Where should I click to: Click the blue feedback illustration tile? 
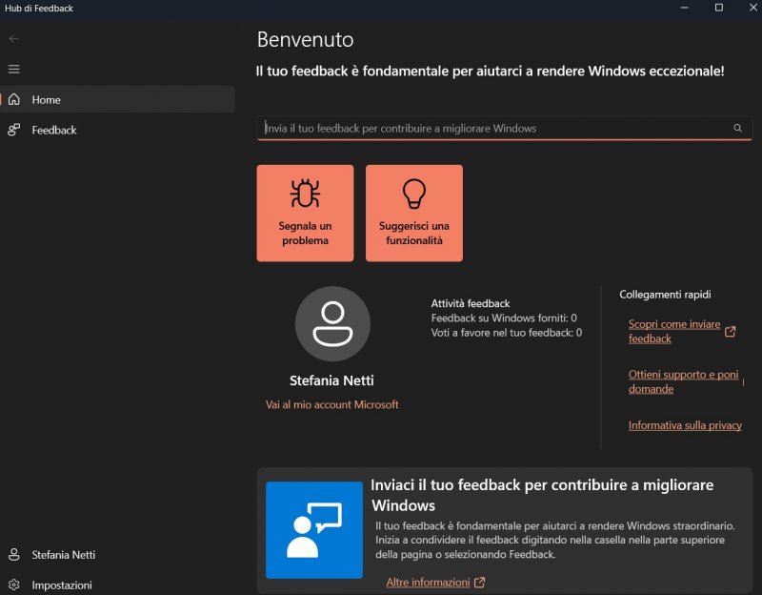[x=313, y=530]
